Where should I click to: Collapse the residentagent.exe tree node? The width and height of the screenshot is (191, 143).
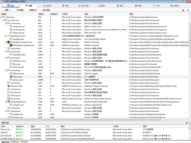click(x=6, y=102)
